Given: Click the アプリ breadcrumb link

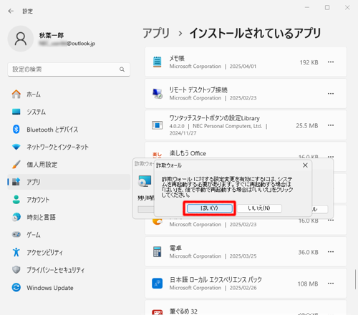Looking at the screenshot, I should pos(156,33).
